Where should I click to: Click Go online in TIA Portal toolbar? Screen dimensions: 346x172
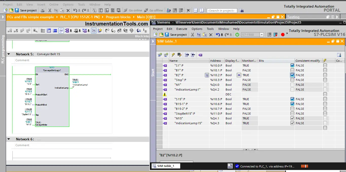click(133, 10)
